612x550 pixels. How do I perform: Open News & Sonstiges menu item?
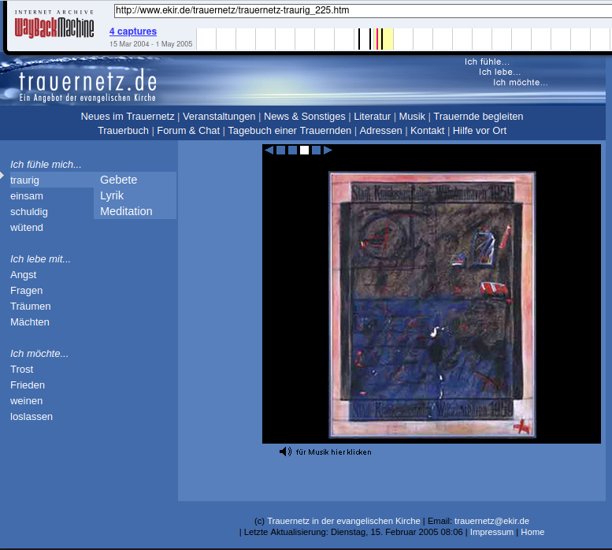point(305,117)
